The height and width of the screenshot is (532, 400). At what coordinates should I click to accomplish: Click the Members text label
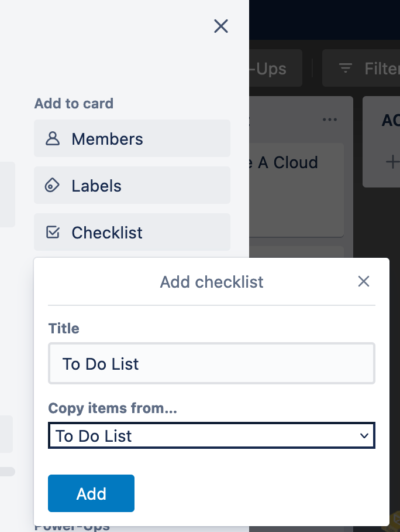[x=107, y=139]
